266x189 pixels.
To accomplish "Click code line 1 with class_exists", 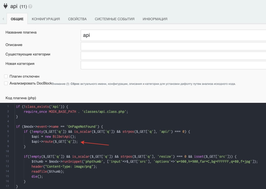I will [x=42, y=107].
